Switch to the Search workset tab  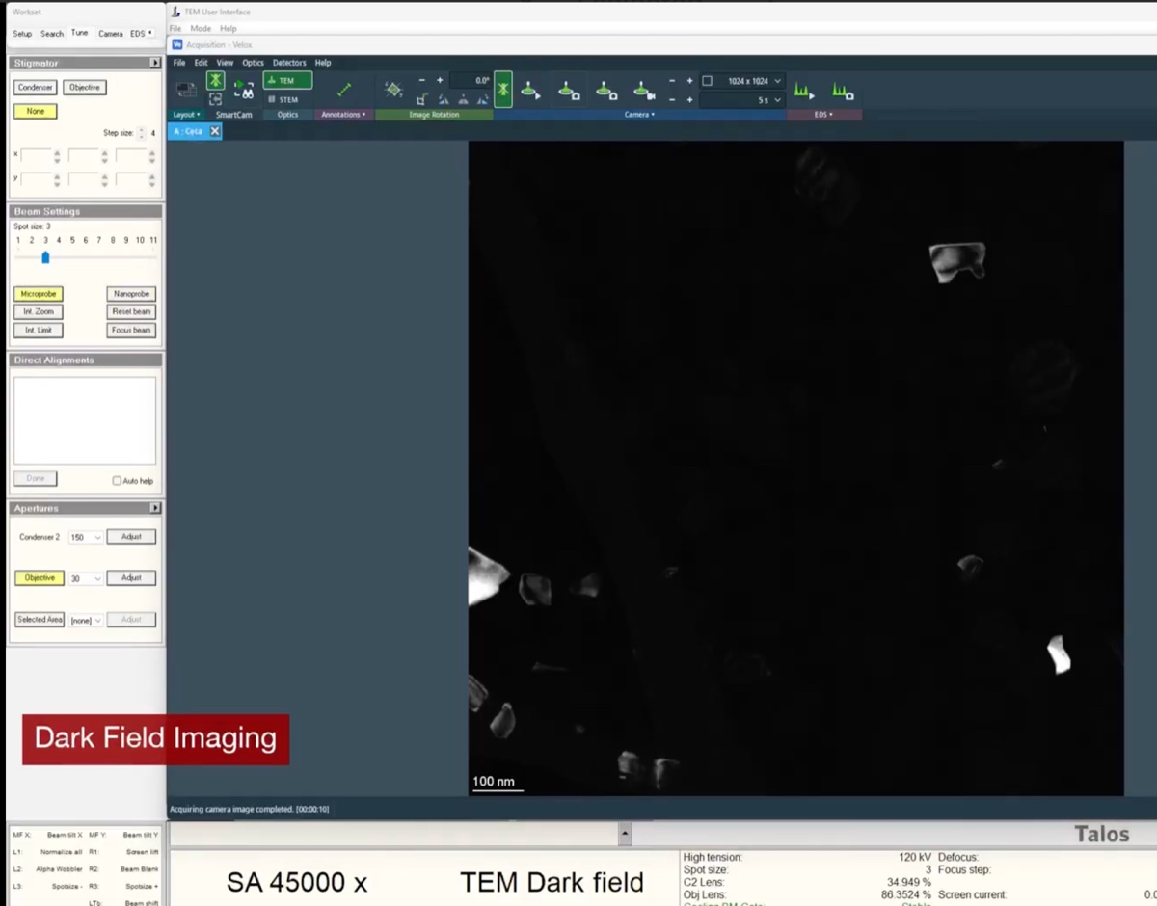[52, 34]
